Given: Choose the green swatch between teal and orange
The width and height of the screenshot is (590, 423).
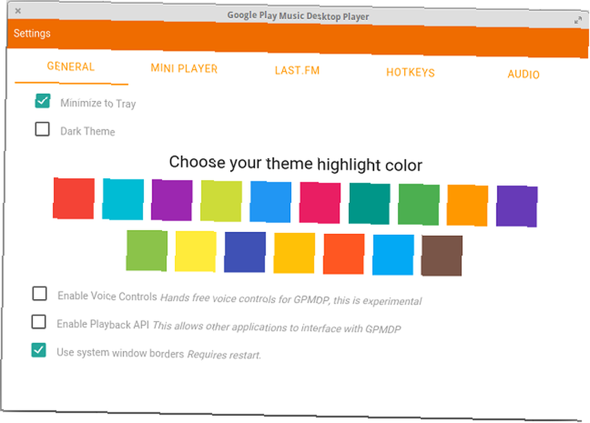Looking at the screenshot, I should click(x=419, y=205).
